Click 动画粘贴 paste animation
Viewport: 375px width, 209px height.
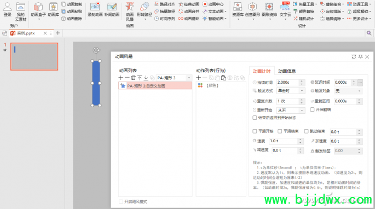[72, 11]
